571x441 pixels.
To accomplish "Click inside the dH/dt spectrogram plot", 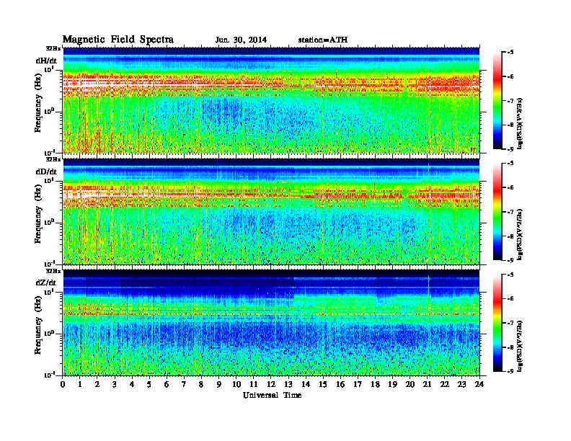I will click(271, 100).
